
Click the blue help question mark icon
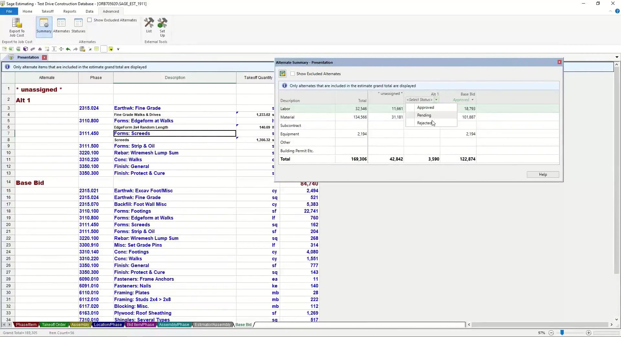[617, 11]
